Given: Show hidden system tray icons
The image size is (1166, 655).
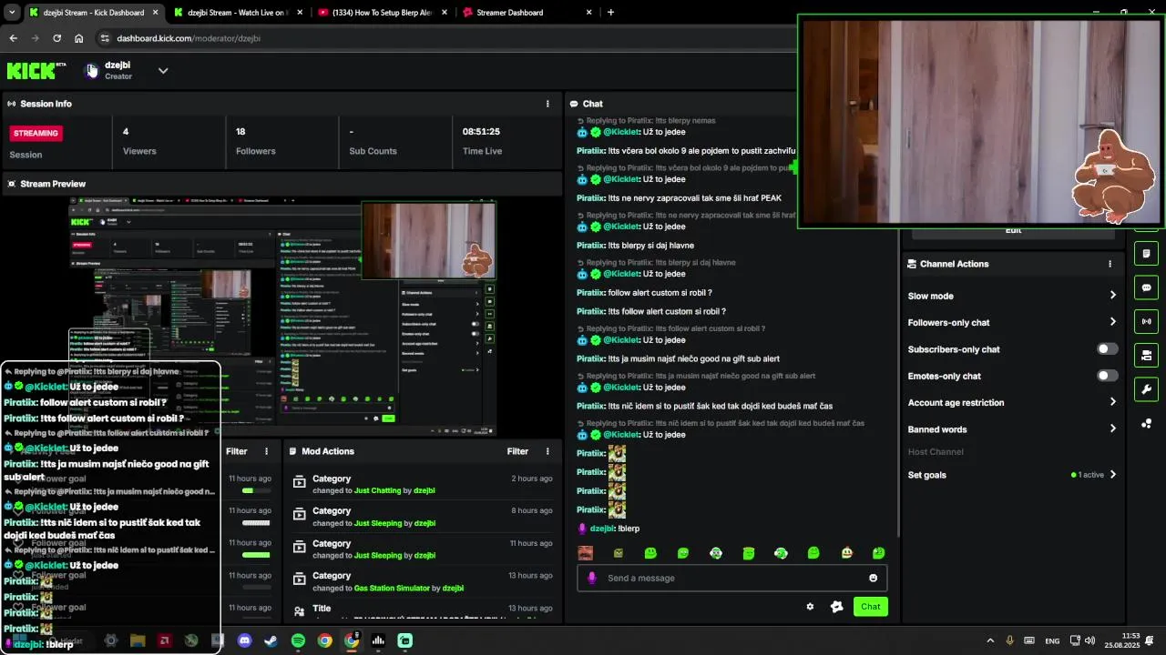Looking at the screenshot, I should [x=990, y=640].
